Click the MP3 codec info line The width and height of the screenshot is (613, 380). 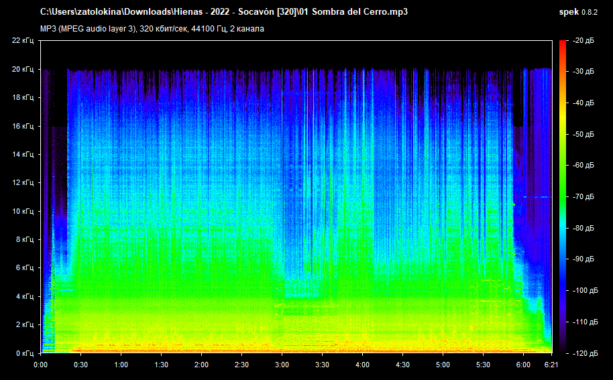(x=152, y=28)
